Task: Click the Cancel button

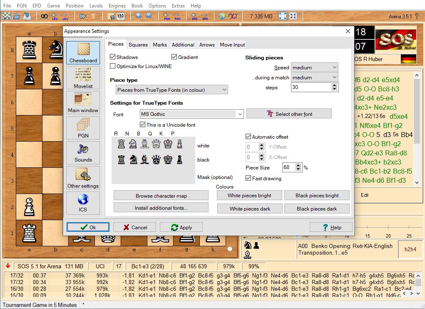Action: click(134, 227)
